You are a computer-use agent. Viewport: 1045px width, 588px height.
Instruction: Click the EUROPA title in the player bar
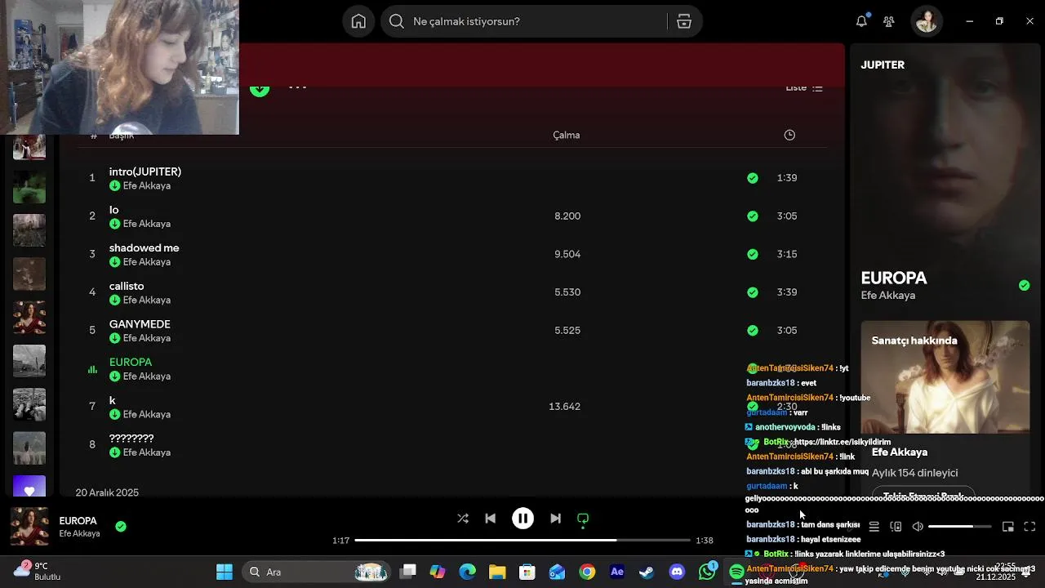tap(78, 520)
